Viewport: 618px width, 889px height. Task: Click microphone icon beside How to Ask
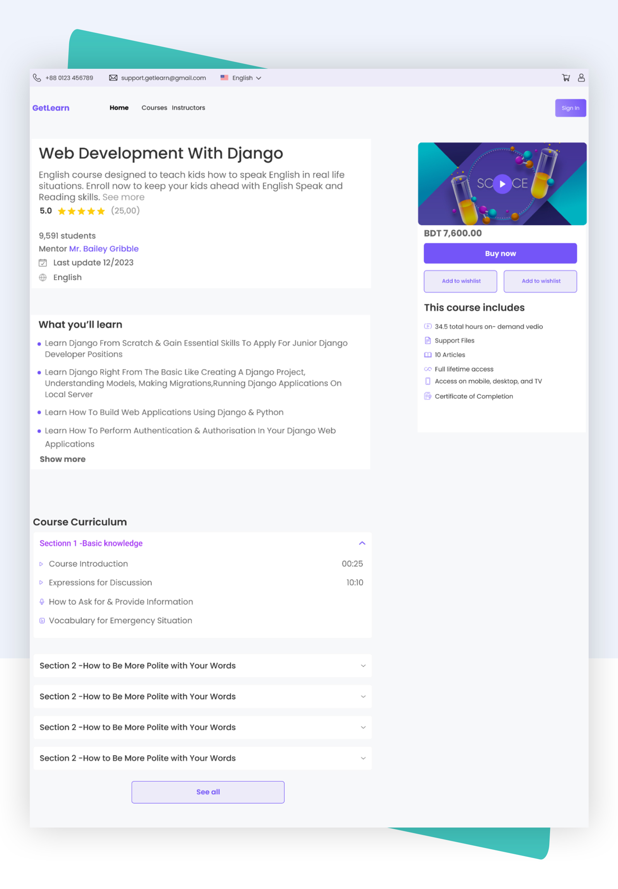[x=42, y=602]
